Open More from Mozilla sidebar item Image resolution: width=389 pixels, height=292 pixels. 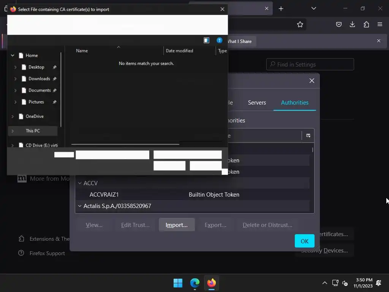click(50, 179)
